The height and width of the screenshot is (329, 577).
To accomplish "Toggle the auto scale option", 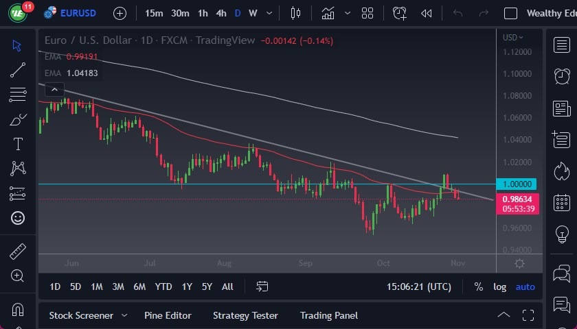I will 525,287.
